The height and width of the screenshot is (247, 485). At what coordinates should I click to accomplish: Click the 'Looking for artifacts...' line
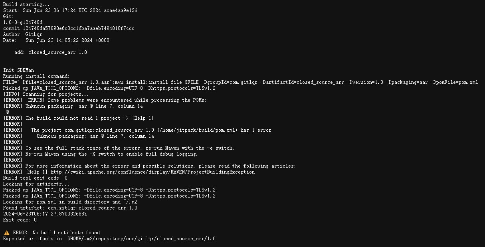[36, 184]
